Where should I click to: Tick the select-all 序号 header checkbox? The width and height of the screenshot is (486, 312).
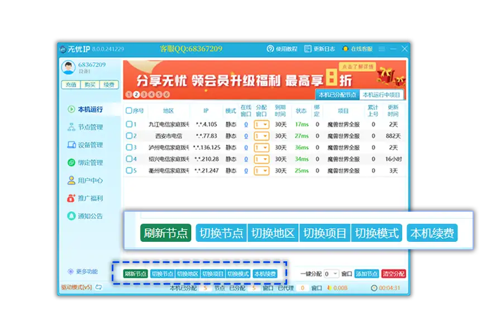click(x=129, y=110)
